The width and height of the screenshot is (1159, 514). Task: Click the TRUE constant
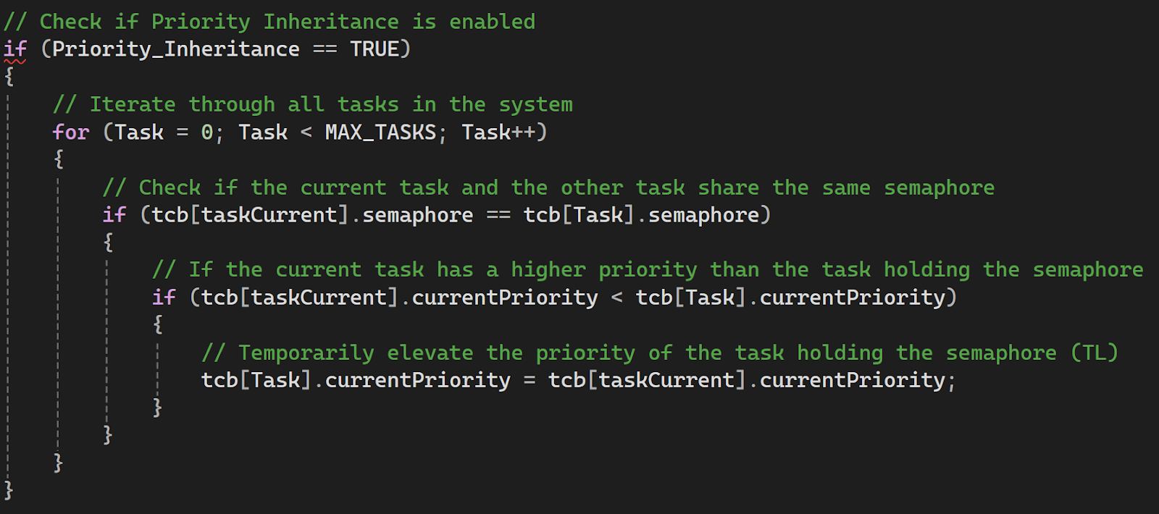(375, 49)
